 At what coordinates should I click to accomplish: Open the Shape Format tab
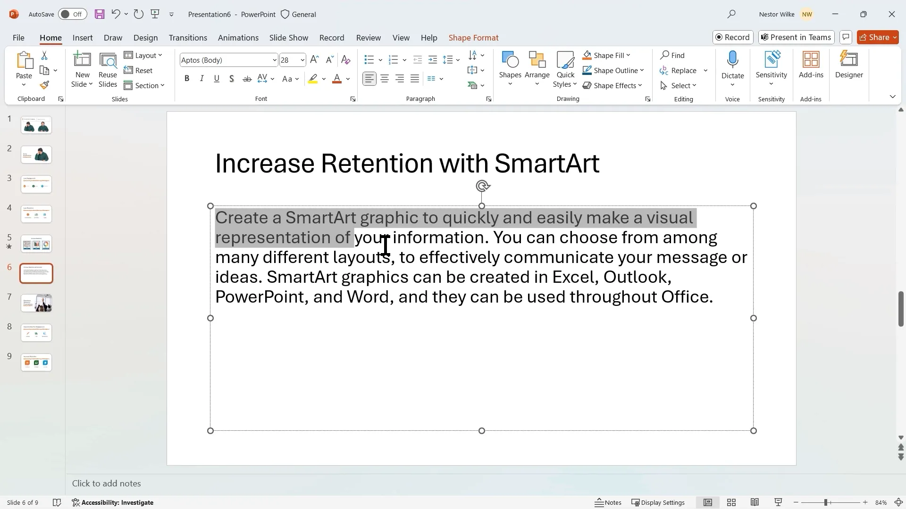coord(473,38)
